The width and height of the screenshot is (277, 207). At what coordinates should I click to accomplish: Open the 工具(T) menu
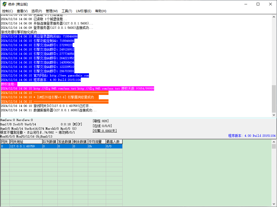pyautogui.click(x=67, y=11)
